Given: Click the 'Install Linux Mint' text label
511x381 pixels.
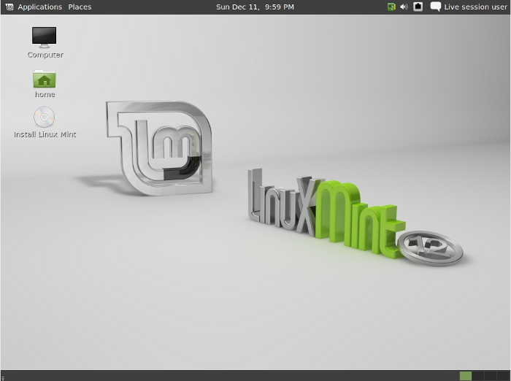Looking at the screenshot, I should click(x=45, y=134).
